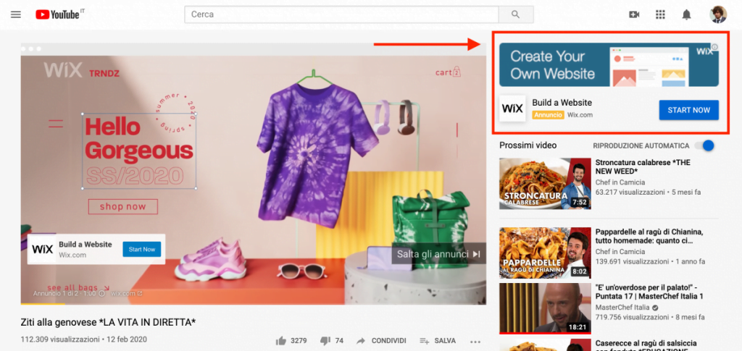This screenshot has width=742, height=351.
Task: Click the Wix logo in sidebar ad
Action: [x=512, y=109]
